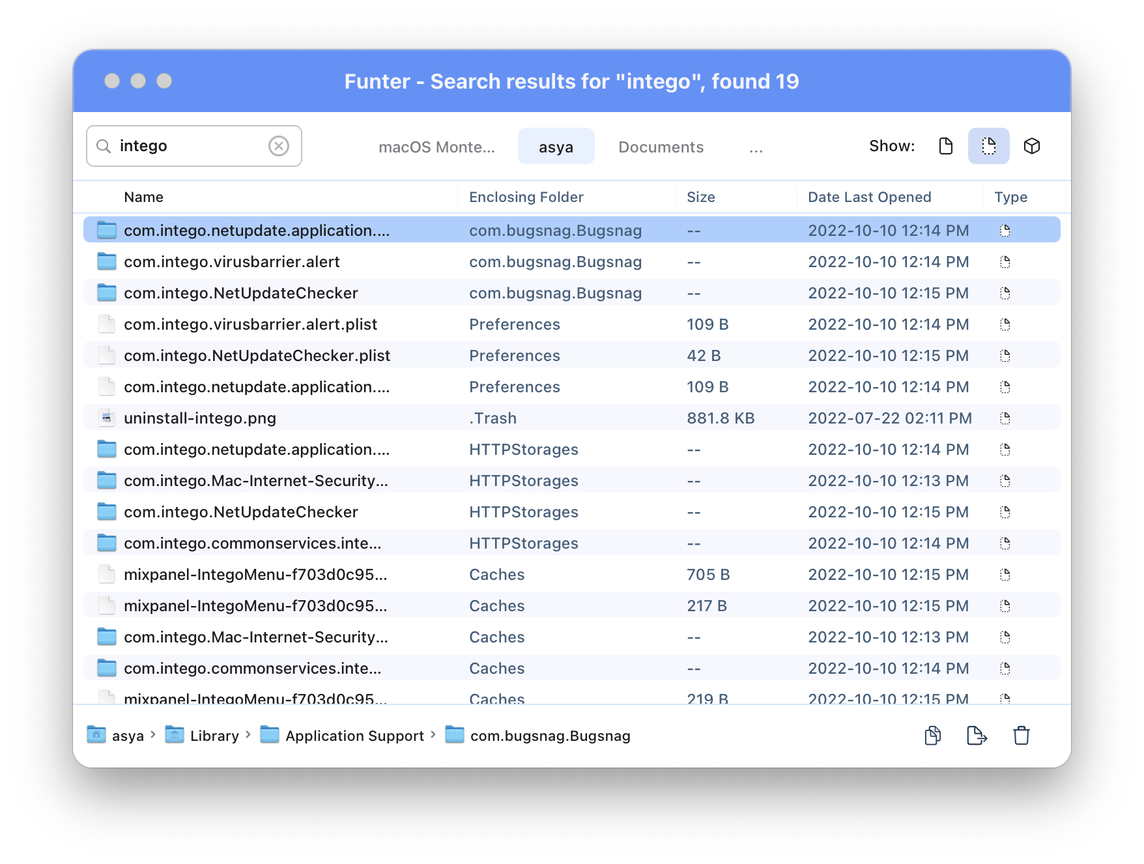The width and height of the screenshot is (1144, 864).
Task: Switch to the asya tab
Action: point(556,147)
